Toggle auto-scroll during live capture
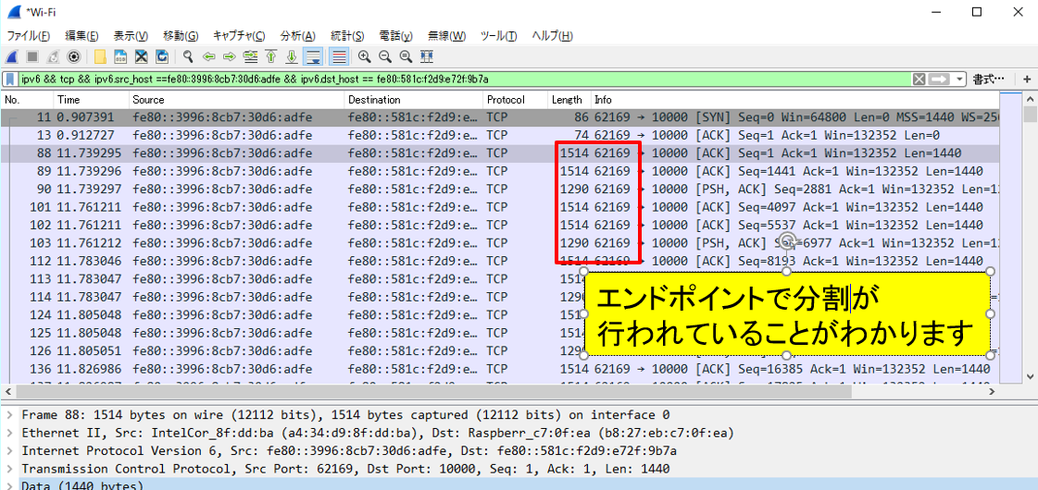1038x490 pixels. (x=313, y=56)
